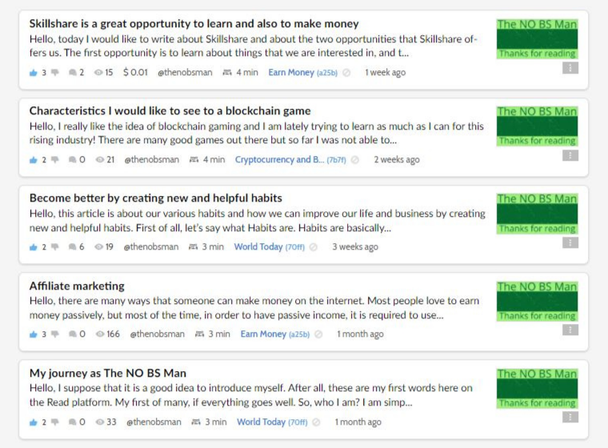Click the thumbs down on the Affiliate marketing post

coord(55,334)
